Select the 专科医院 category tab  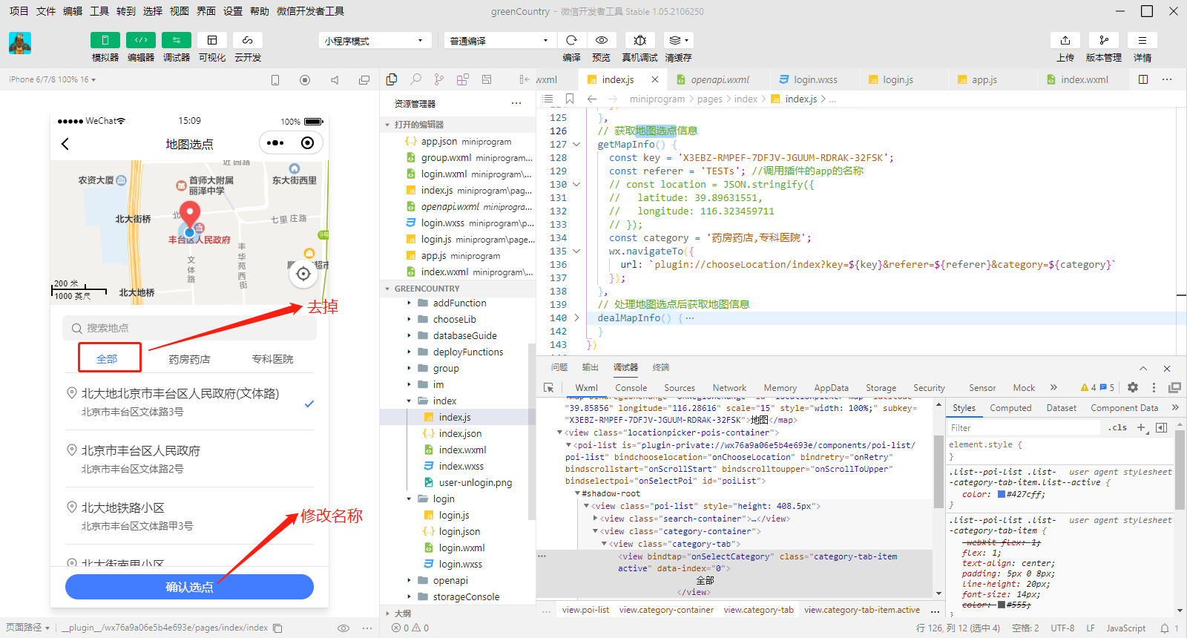tap(272, 359)
